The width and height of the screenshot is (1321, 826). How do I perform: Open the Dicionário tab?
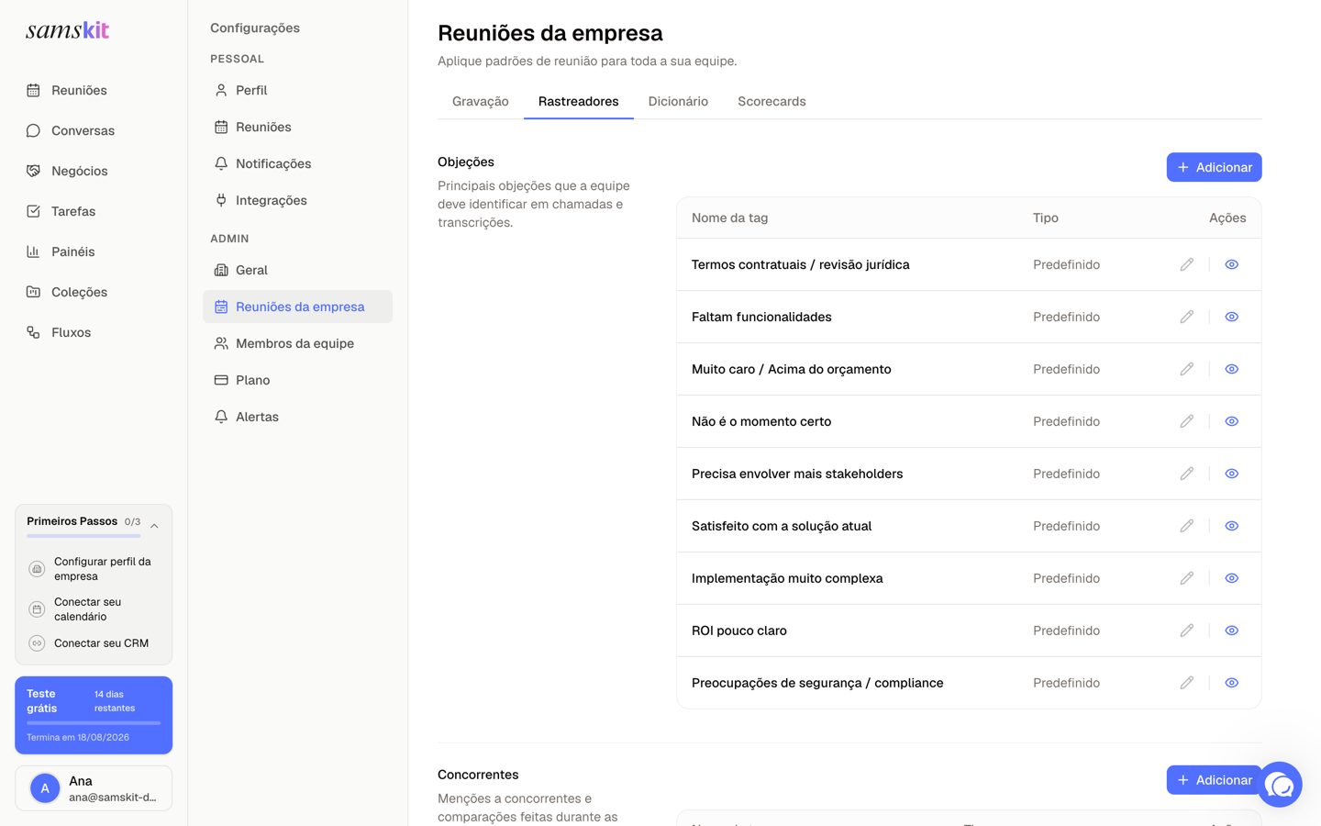pos(678,102)
